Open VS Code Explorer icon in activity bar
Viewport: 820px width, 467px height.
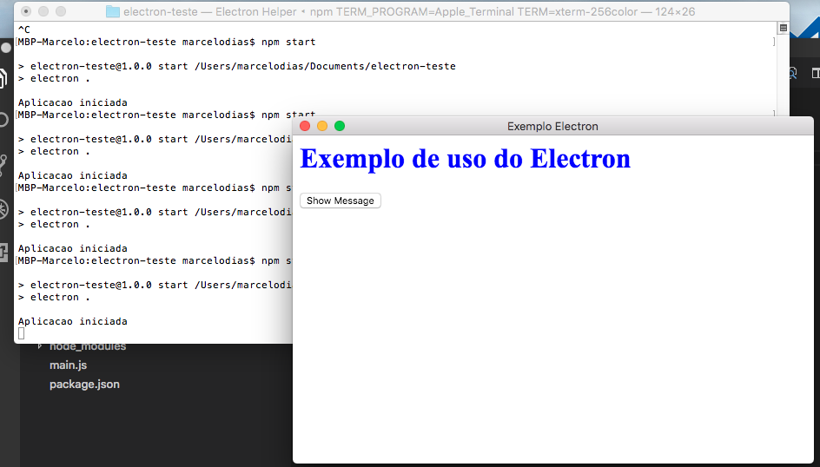tap(3, 78)
